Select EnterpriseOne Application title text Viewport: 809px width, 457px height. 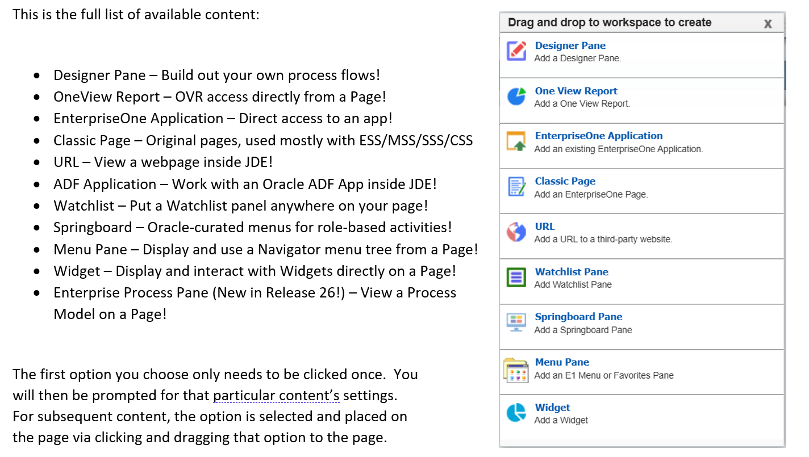click(598, 136)
